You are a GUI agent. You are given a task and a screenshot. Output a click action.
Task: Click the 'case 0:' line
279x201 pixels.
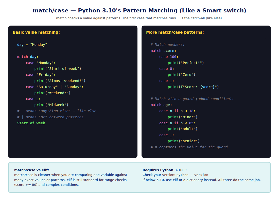coord(167,69)
